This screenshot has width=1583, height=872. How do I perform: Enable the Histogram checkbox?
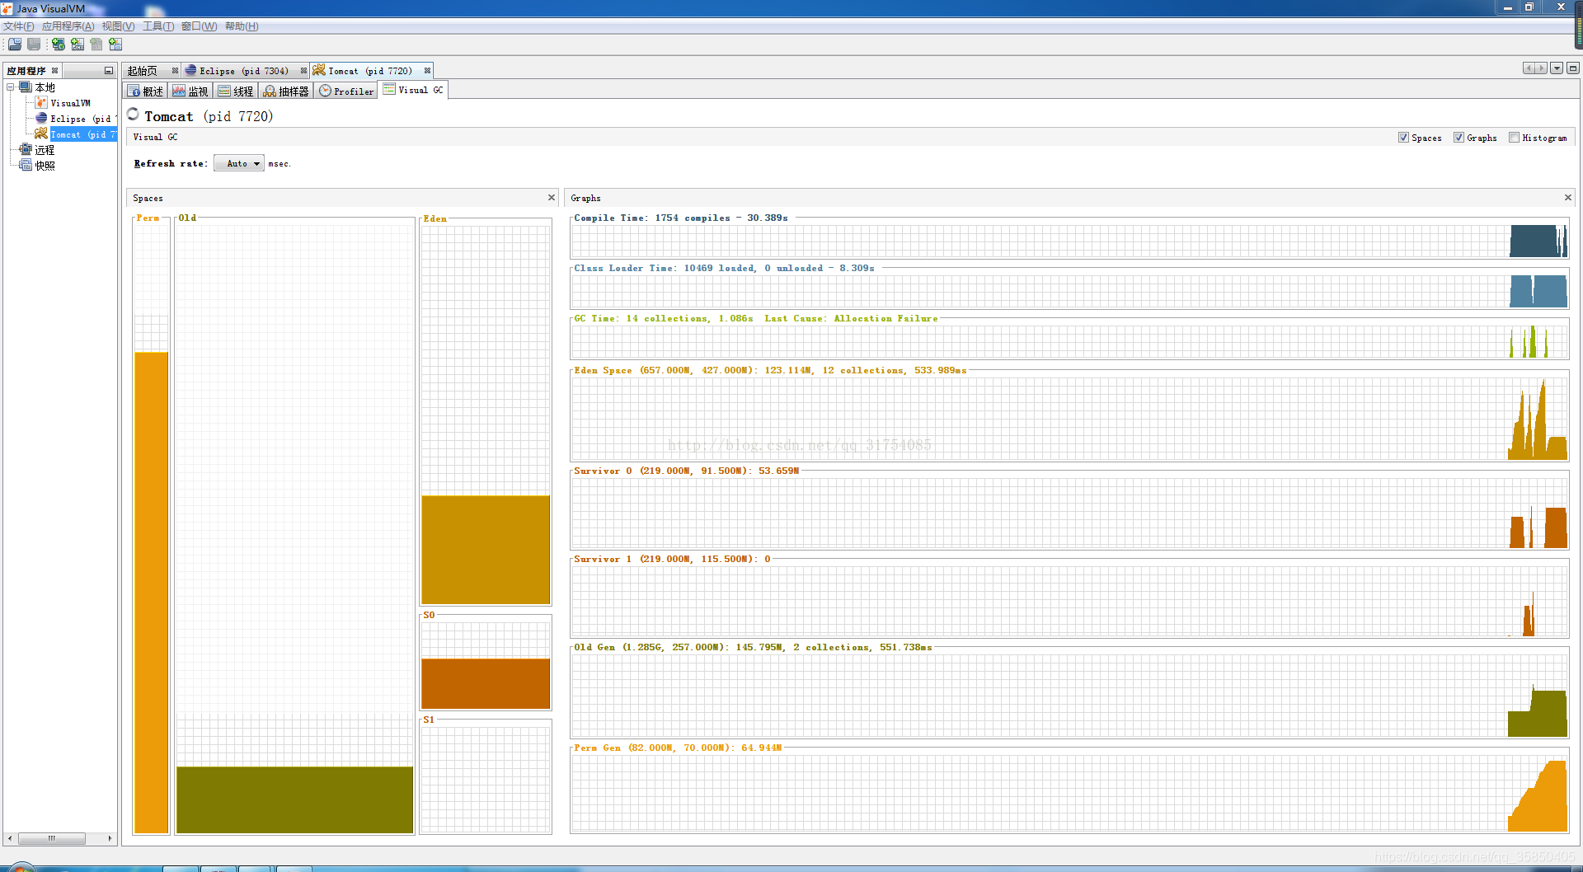[1514, 138]
